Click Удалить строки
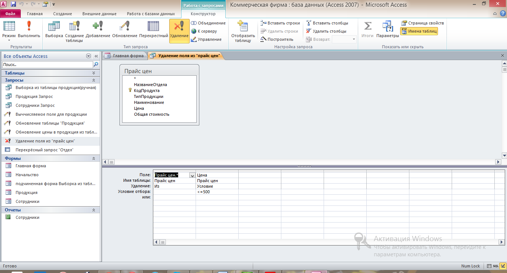507x273 pixels. 279,31
